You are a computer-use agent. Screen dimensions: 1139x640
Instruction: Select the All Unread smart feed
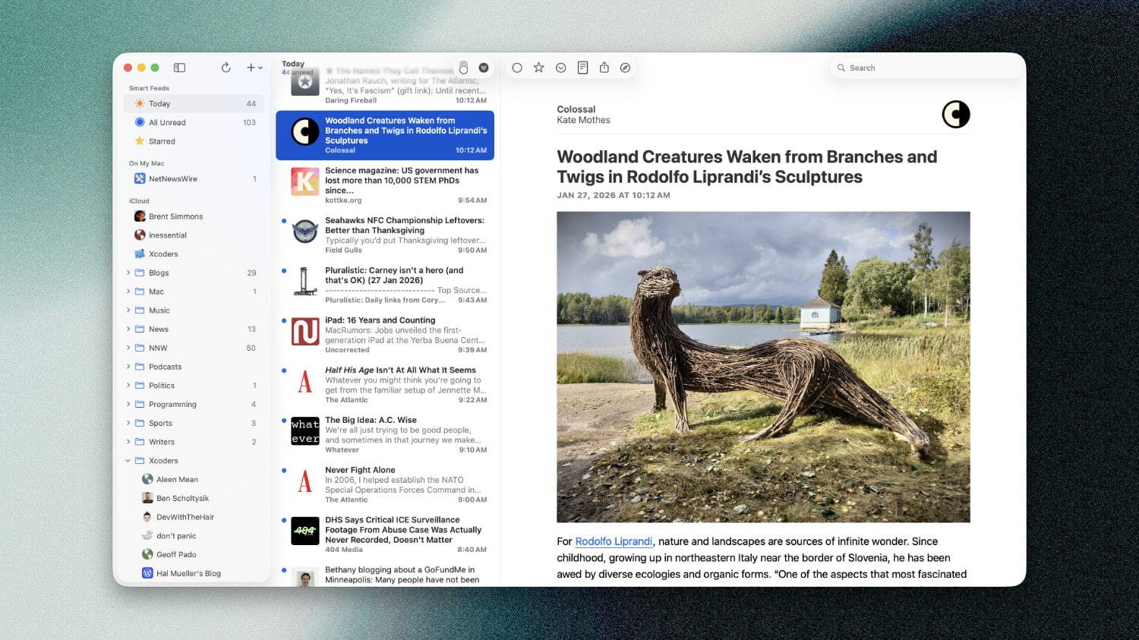167,122
